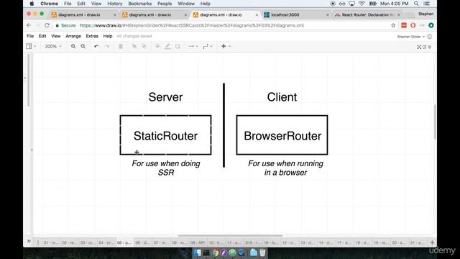Click the To Back toolbar icon
Screen dimensions: 460x259
tap(144, 46)
